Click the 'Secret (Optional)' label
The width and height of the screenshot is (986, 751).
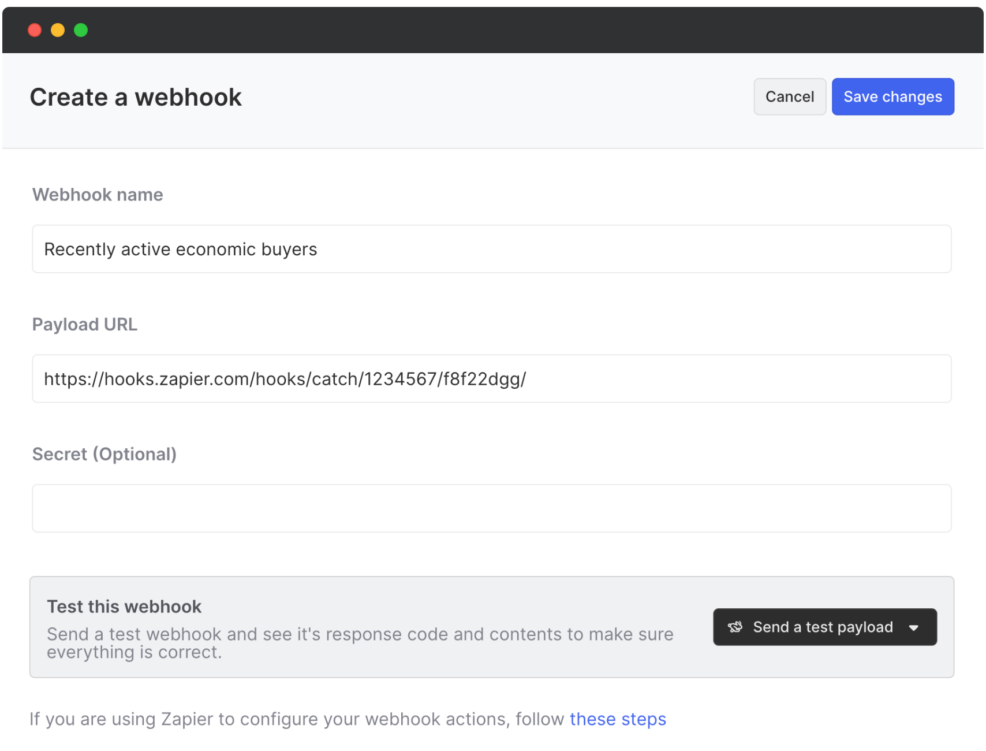click(x=104, y=454)
